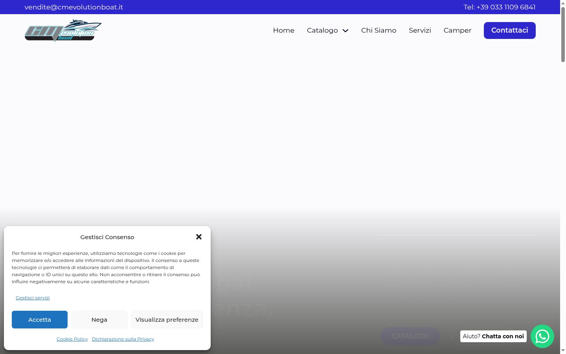The image size is (566, 354).
Task: Accept cookies with the Accetta button
Action: [40, 319]
